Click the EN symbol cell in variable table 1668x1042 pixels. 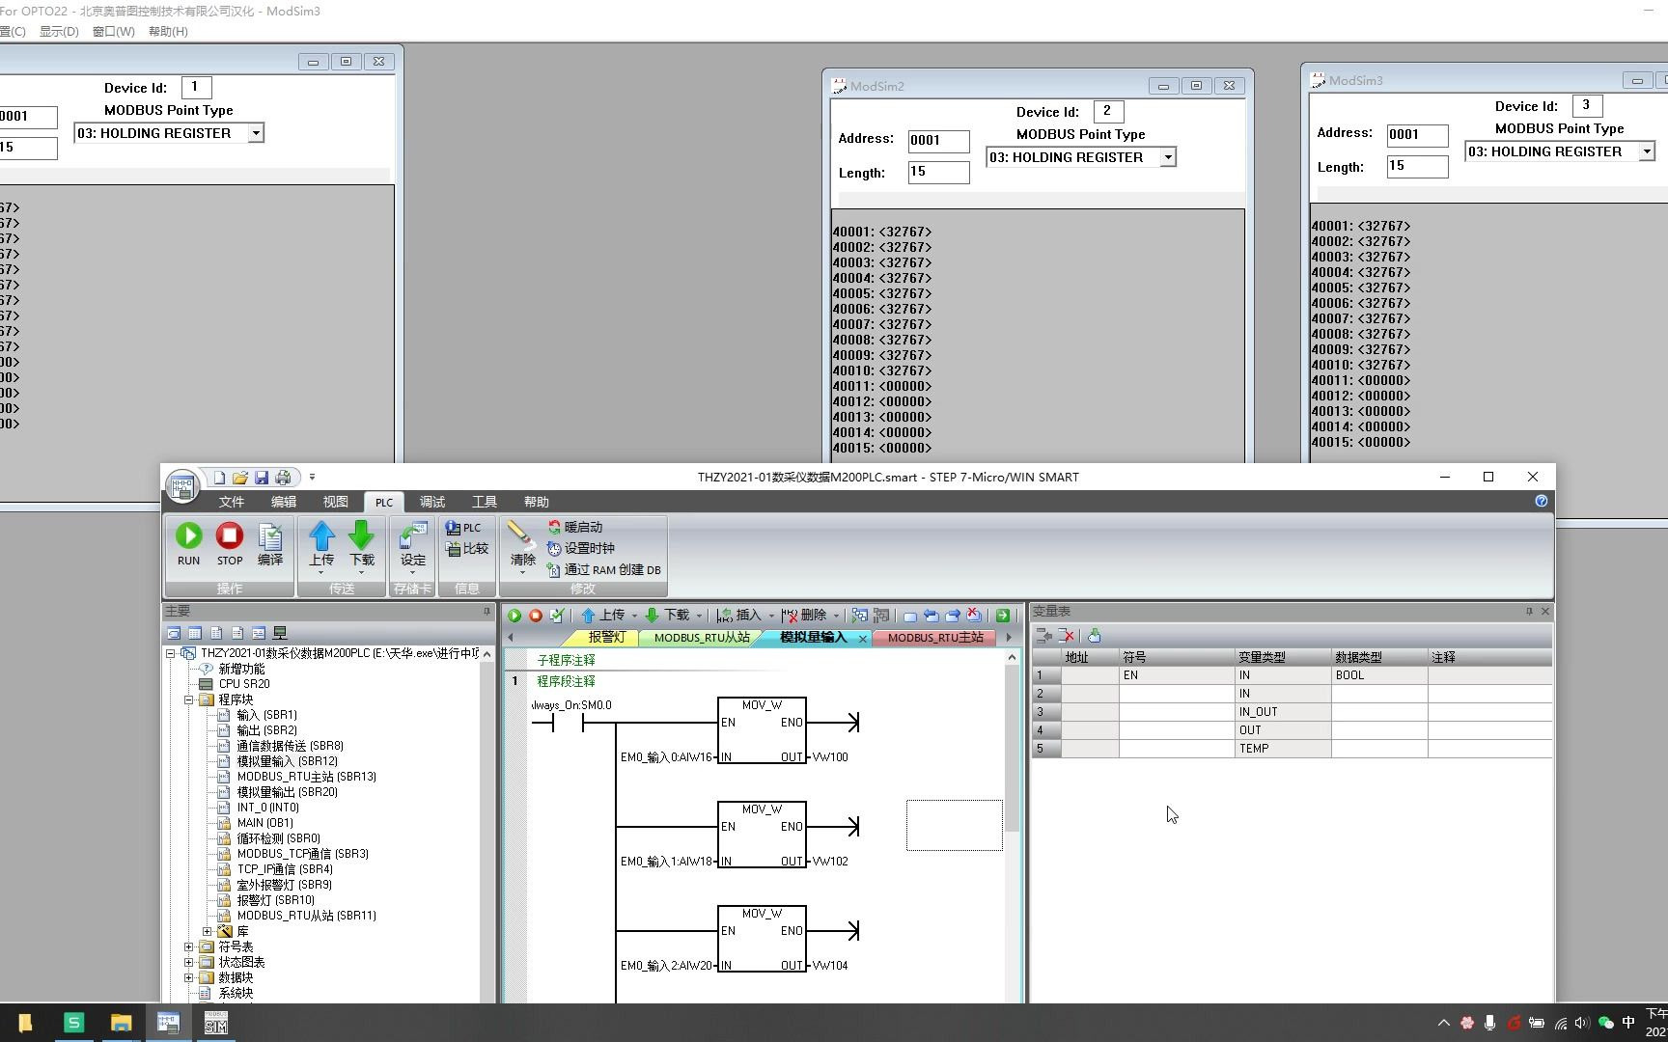tap(1177, 675)
